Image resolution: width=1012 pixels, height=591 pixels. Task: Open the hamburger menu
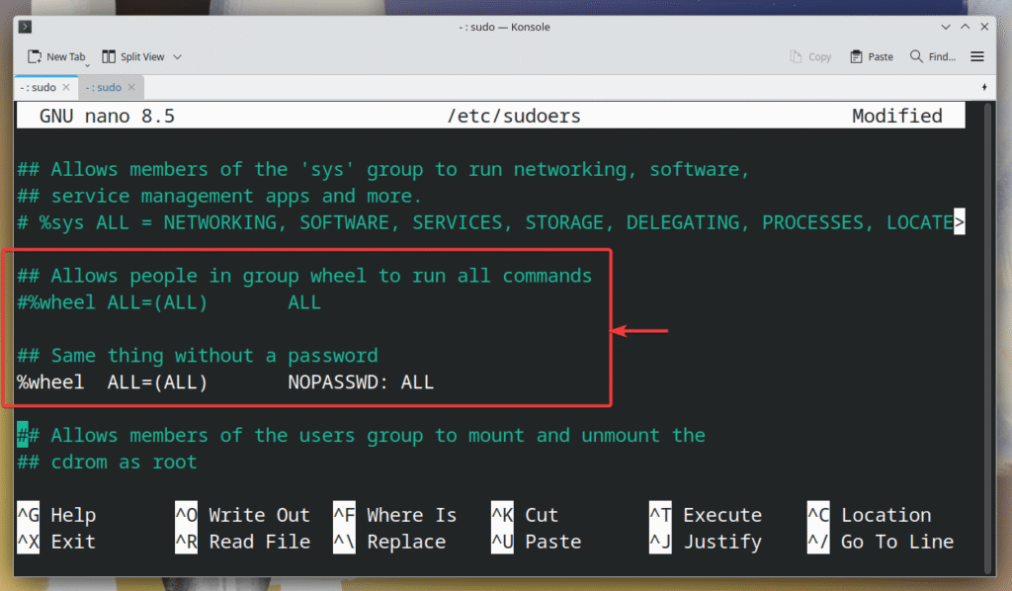click(977, 57)
